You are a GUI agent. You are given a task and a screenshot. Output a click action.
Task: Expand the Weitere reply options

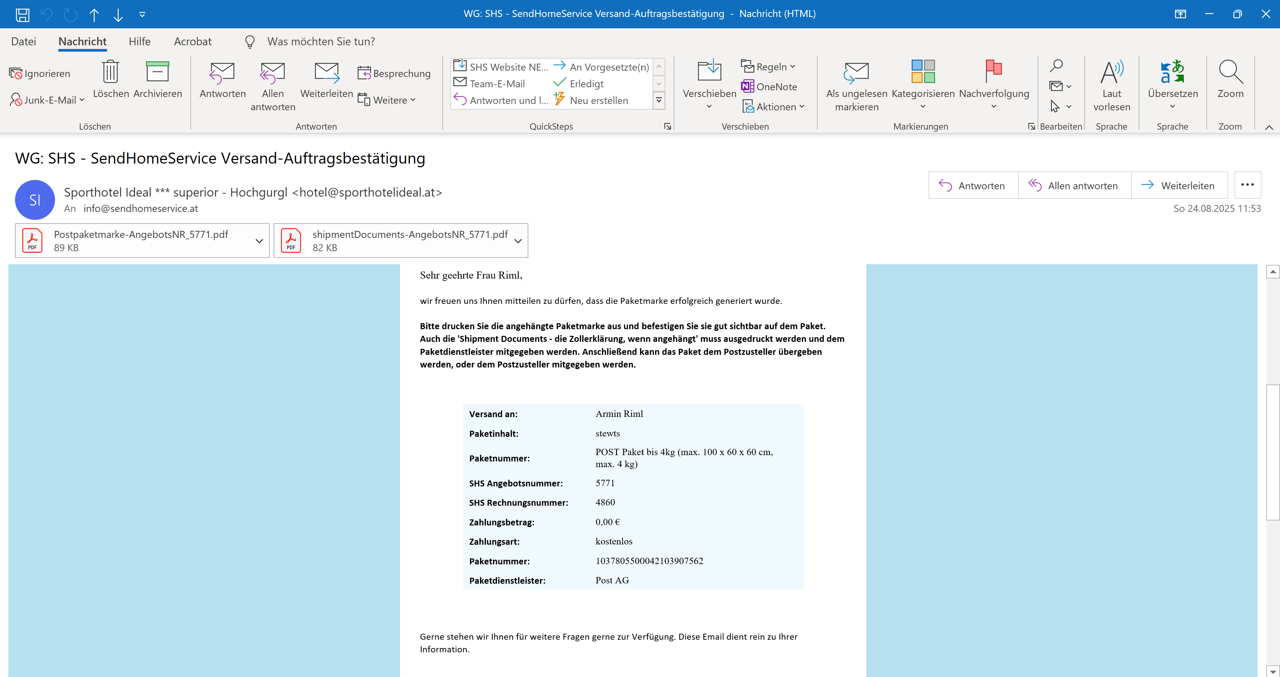click(x=387, y=100)
